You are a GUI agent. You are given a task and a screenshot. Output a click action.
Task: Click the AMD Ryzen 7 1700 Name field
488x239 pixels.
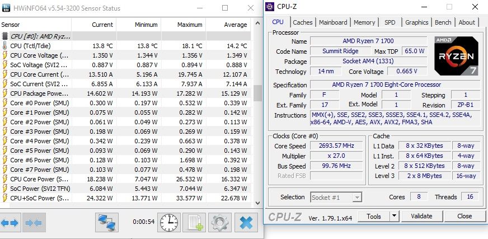(x=368, y=41)
